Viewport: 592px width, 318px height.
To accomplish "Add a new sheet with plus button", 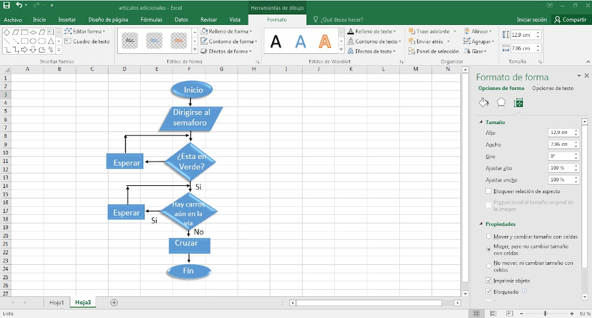I will pos(114,302).
